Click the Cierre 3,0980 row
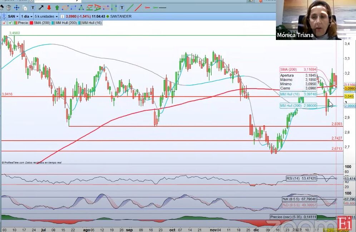356x232 pixels. (298, 89)
